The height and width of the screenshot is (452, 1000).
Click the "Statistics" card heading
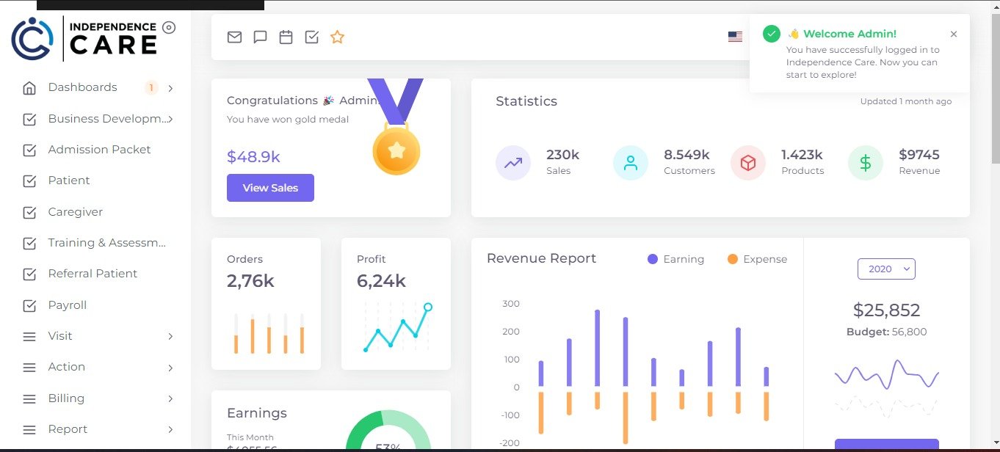526,101
